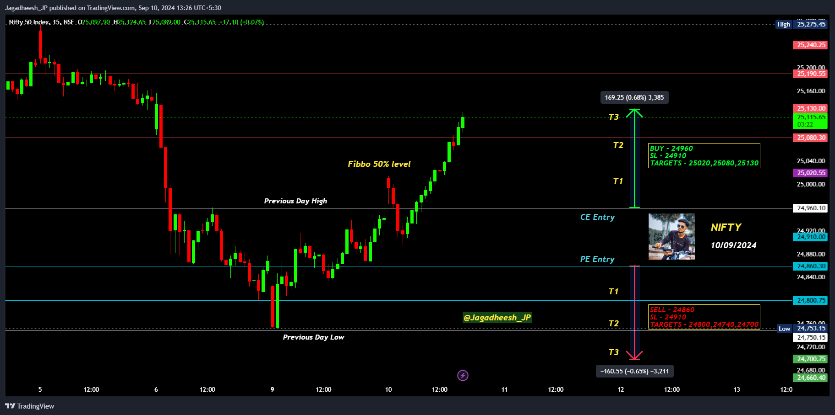The image size is (835, 415).
Task: Select the 10/09/2024 date text
Action: [x=733, y=245]
